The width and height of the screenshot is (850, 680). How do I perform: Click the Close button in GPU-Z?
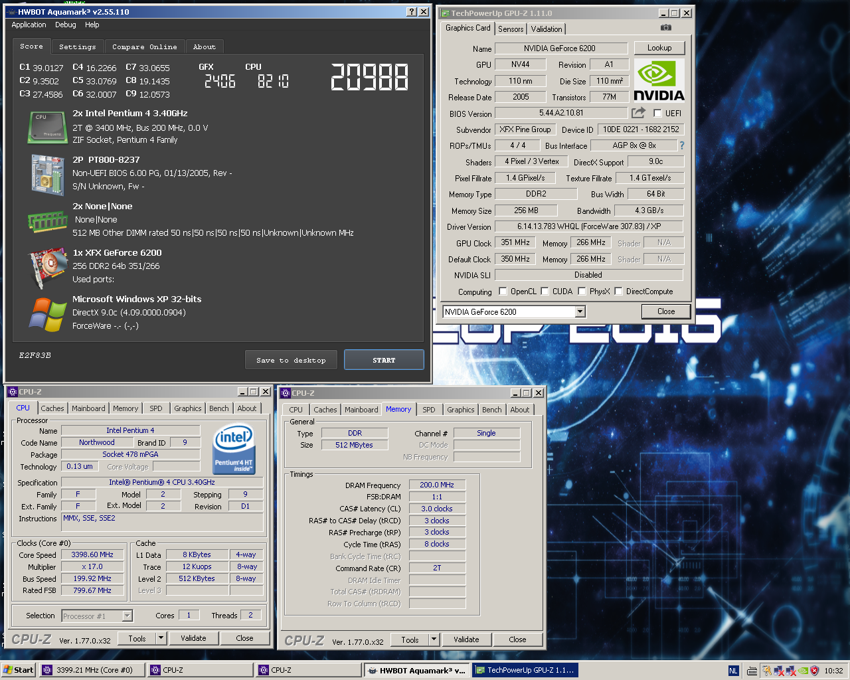point(666,311)
